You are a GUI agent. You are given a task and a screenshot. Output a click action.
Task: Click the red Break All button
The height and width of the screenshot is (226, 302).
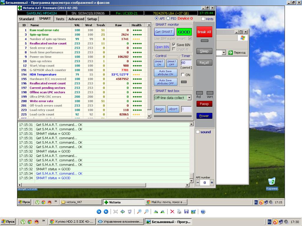point(204,32)
